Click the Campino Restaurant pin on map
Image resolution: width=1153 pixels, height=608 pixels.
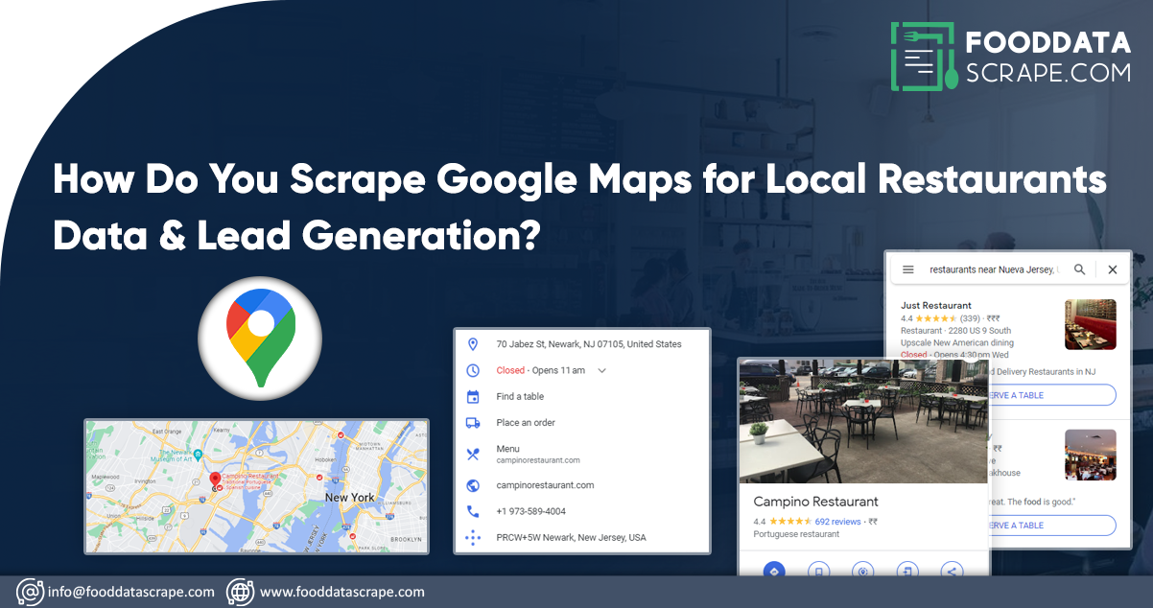point(215,479)
